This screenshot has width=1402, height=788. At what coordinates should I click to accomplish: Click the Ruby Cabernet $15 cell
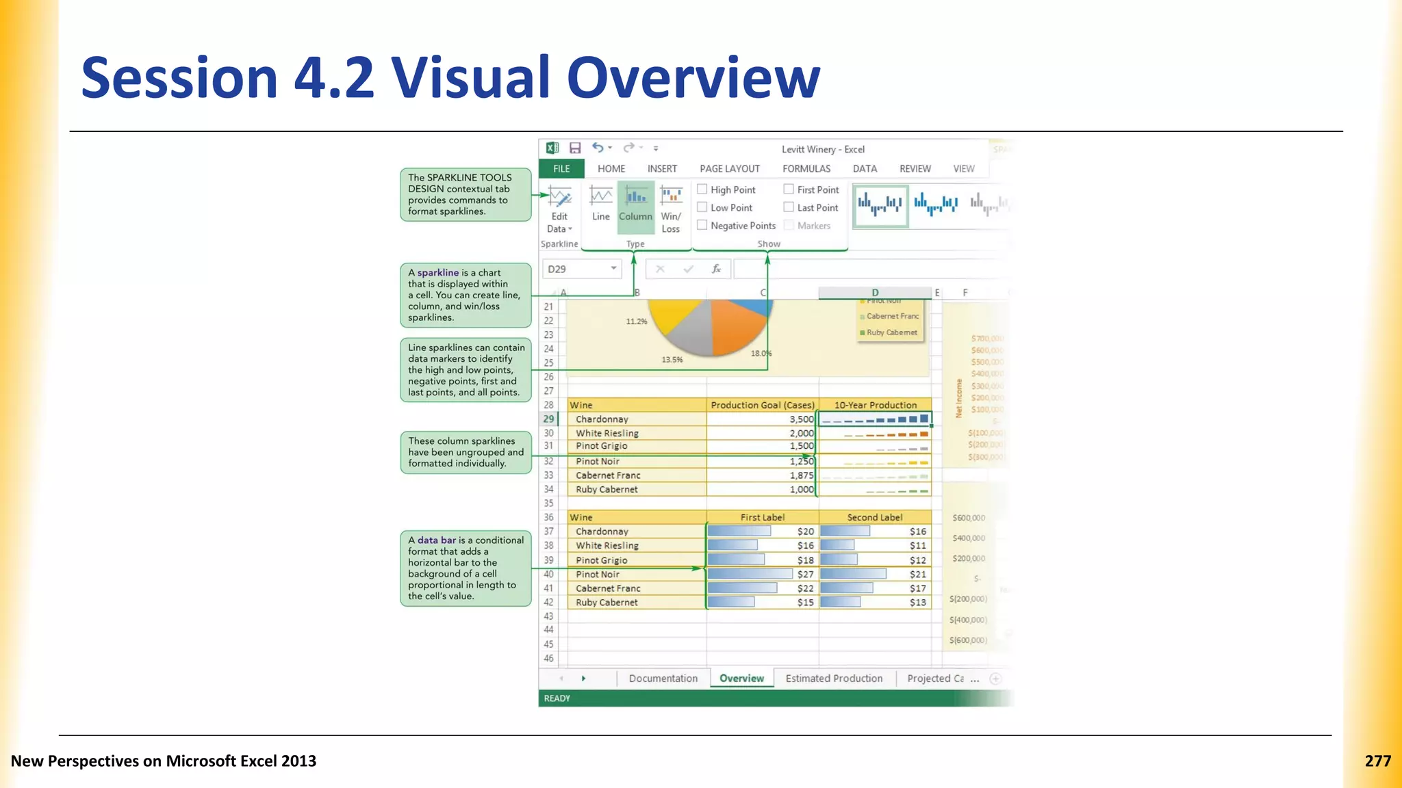[x=762, y=602]
